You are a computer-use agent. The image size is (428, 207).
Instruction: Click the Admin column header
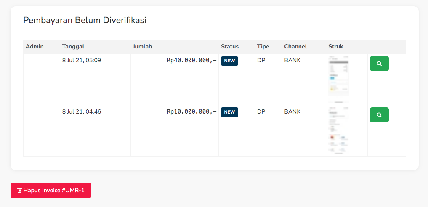click(x=35, y=47)
